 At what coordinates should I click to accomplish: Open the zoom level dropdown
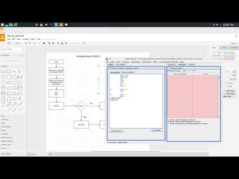[x=18, y=43]
